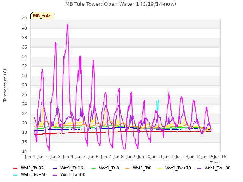
Task: Click the 14 y-axis tick label
Action: pos(24,152)
